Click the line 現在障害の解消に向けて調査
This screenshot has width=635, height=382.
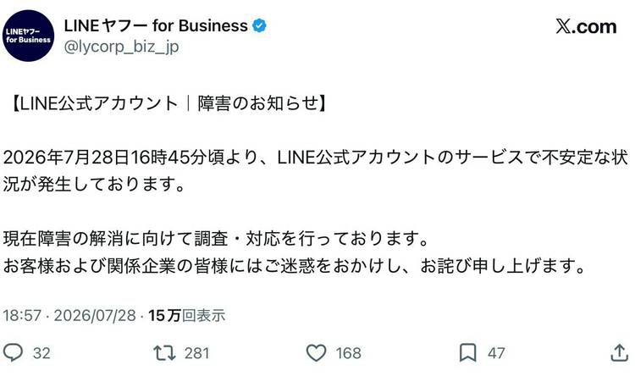pyautogui.click(x=216, y=239)
